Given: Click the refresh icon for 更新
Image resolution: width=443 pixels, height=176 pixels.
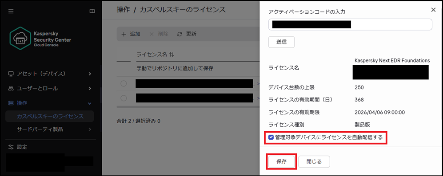Looking at the screenshot, I should (180, 34).
